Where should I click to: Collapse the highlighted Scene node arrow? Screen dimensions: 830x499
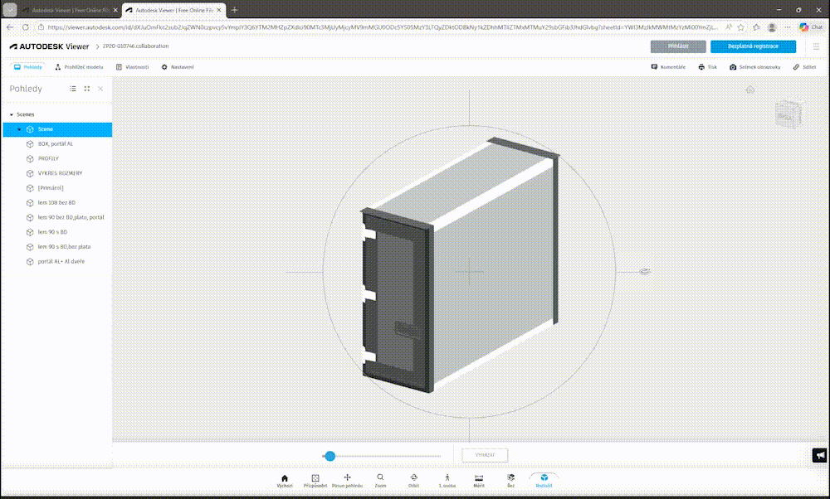click(19, 129)
